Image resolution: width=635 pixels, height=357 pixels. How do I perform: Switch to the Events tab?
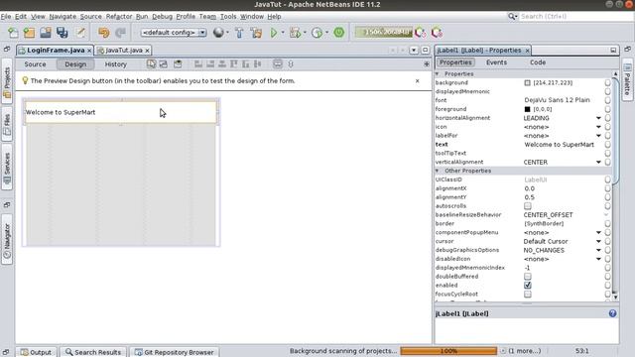point(496,62)
